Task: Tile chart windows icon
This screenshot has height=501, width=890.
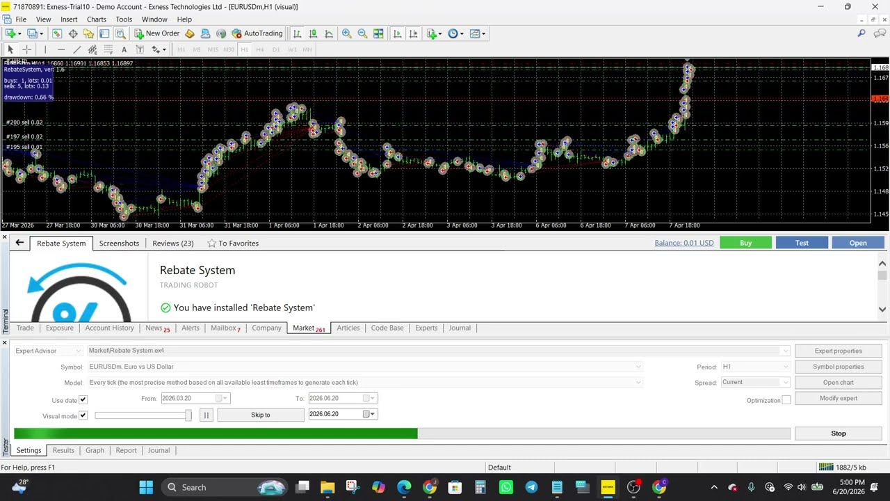Action: 378,33
